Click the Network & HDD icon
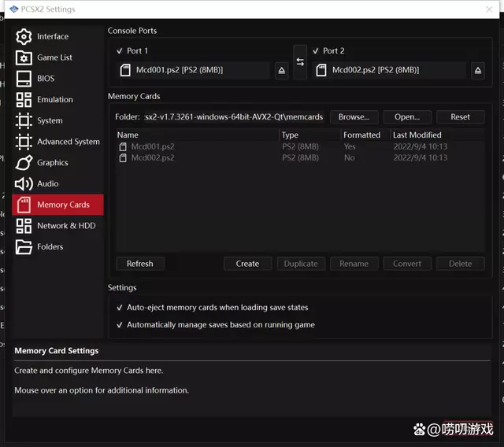 click(x=24, y=226)
